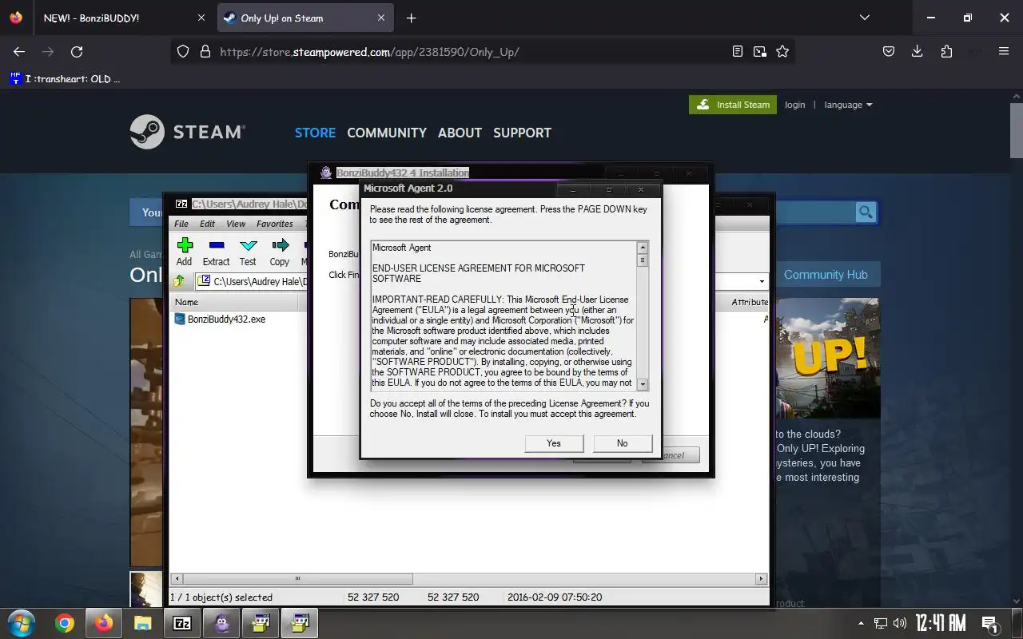This screenshot has width=1023, height=639.
Task: Click the Steam logo
Action: pos(188,132)
